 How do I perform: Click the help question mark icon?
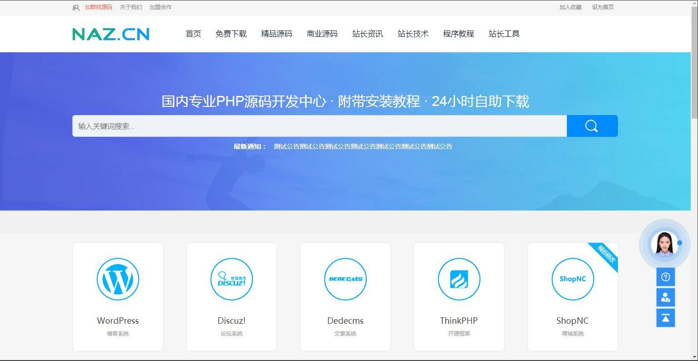[665, 277]
